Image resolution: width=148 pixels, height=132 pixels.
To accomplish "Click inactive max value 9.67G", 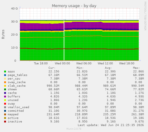I will tap(139, 122).
